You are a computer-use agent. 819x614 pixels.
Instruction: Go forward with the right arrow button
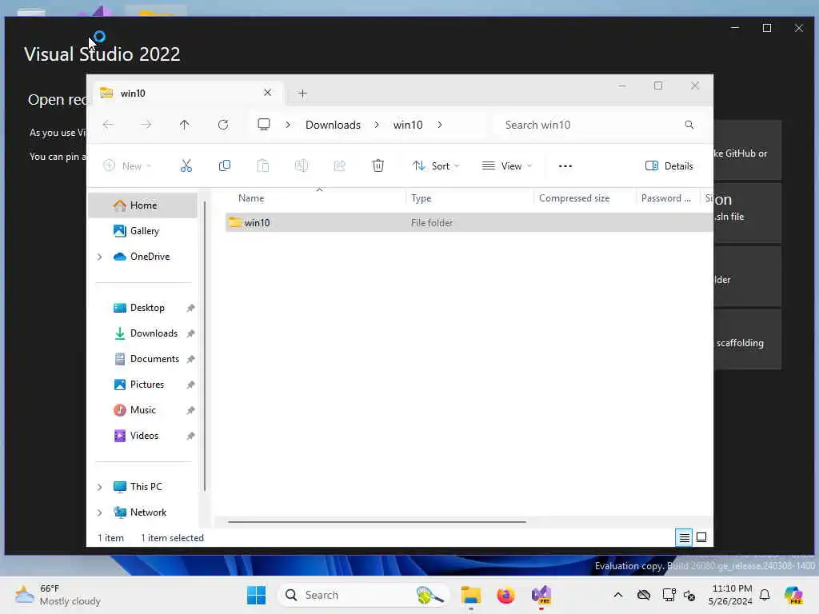[146, 124]
